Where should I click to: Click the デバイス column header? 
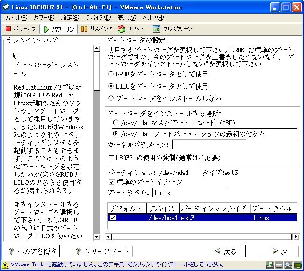click(x=163, y=208)
